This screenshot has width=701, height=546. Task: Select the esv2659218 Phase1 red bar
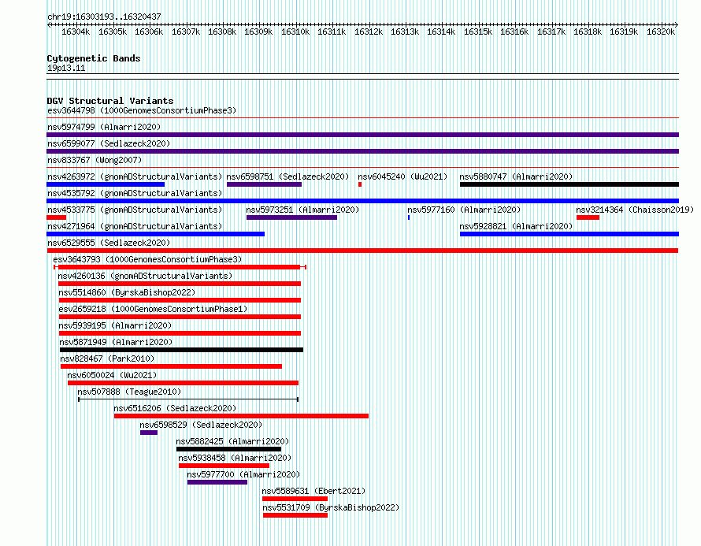180,317
